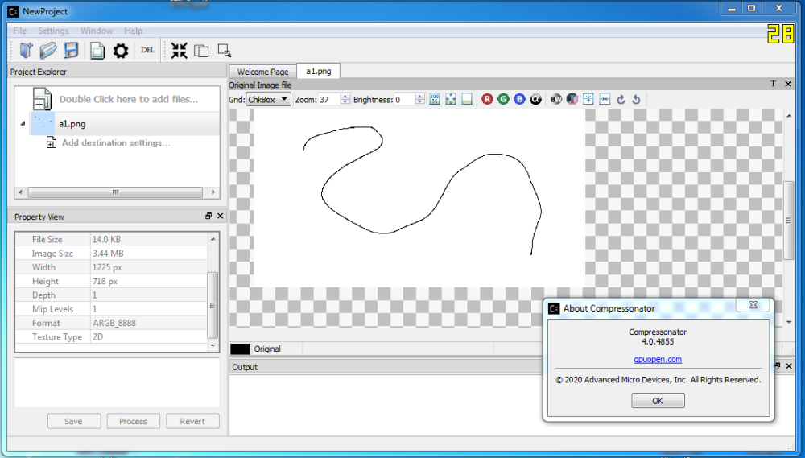Rotate image clockwise using the rotate icon
805x458 pixels.
tap(621, 100)
